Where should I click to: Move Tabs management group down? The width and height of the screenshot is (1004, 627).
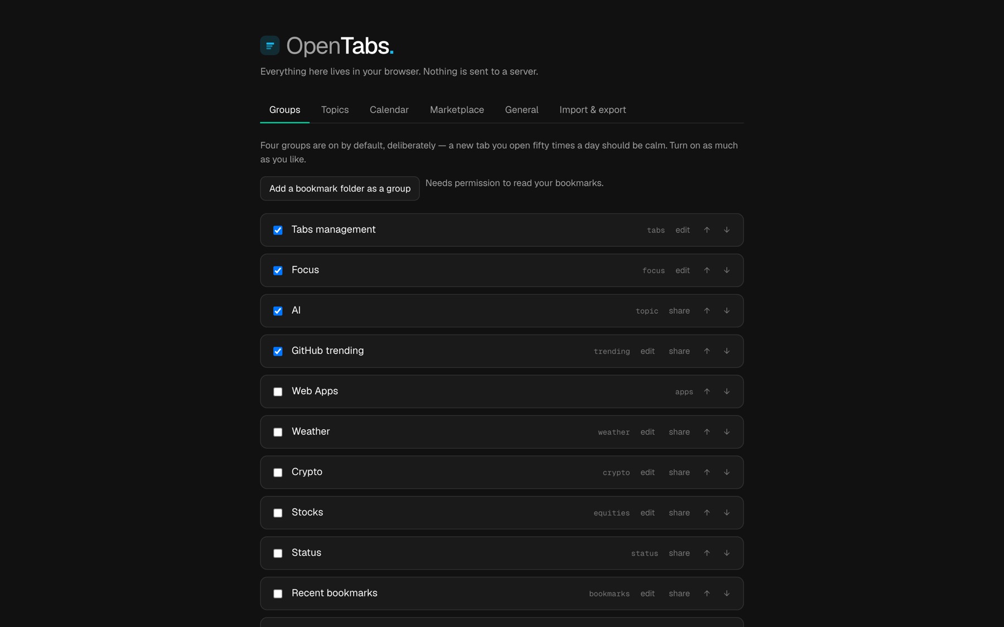(727, 230)
